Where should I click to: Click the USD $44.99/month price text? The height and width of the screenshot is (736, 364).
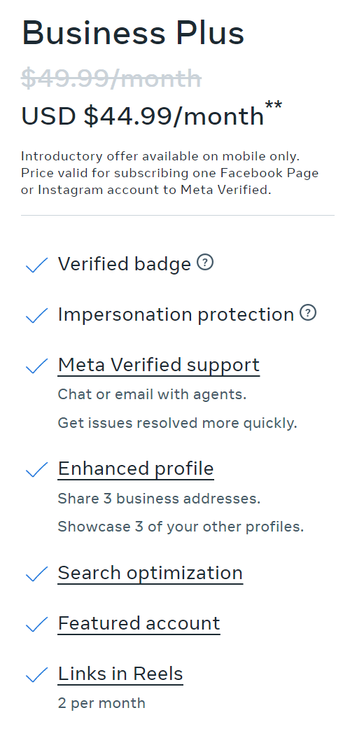click(143, 116)
